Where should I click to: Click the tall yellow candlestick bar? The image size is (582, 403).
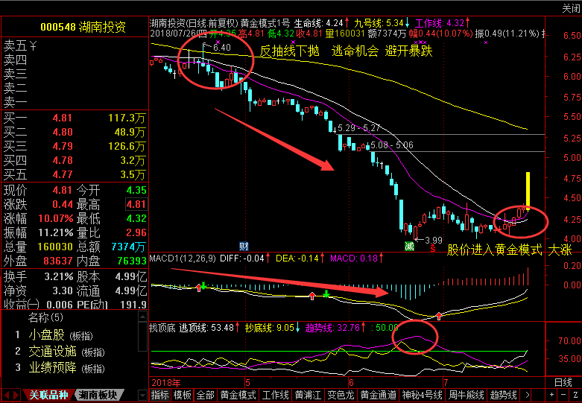[528, 189]
